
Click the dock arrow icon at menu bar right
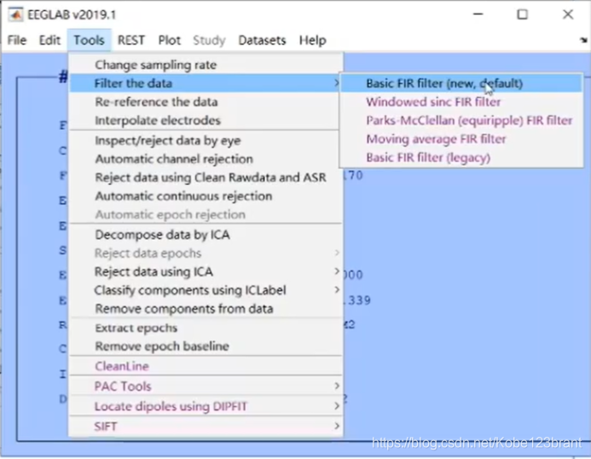click(583, 40)
